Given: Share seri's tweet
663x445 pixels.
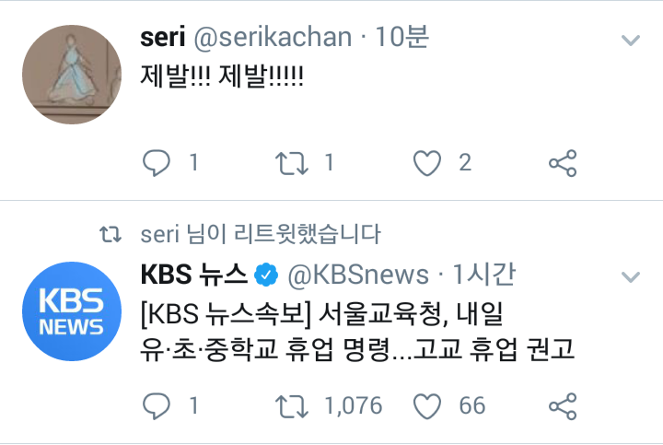Looking at the screenshot, I should (563, 164).
